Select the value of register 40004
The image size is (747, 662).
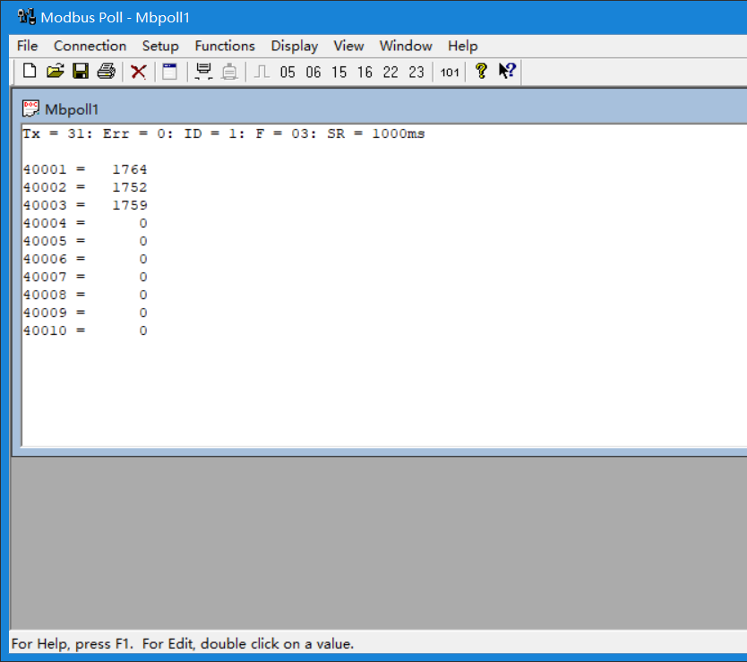coord(143,223)
